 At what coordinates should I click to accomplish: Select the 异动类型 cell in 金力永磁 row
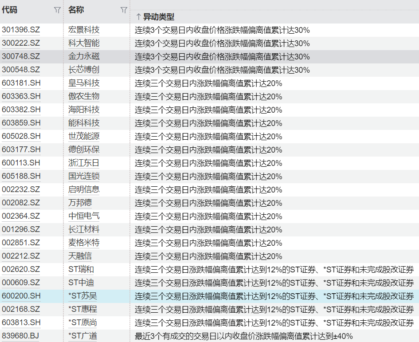(275, 57)
